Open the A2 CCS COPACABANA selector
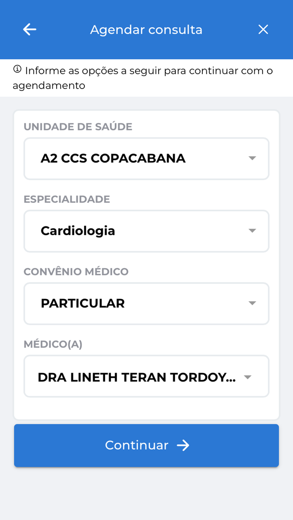 coord(113,159)
